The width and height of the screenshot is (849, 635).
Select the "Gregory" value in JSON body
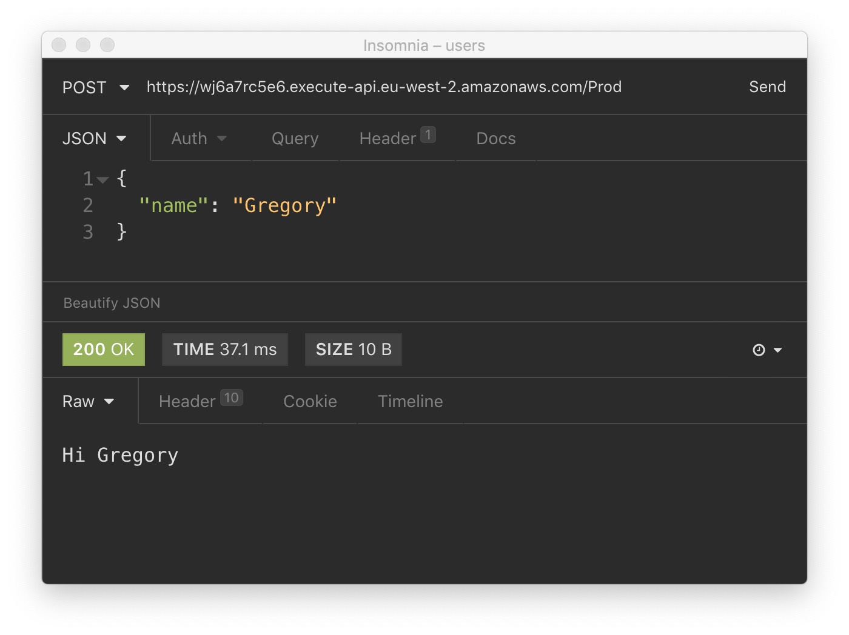coord(285,205)
